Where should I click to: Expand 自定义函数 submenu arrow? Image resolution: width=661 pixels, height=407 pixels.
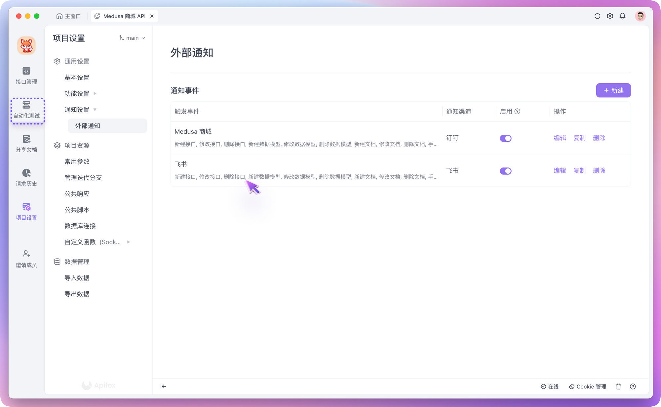pyautogui.click(x=129, y=242)
